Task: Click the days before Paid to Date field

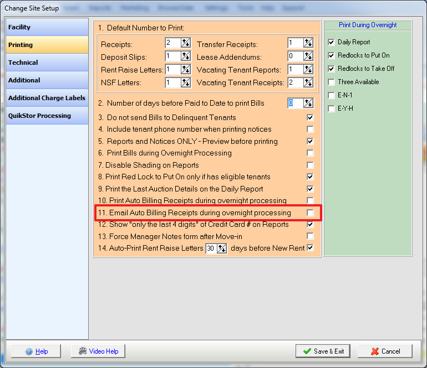Action: click(x=296, y=103)
